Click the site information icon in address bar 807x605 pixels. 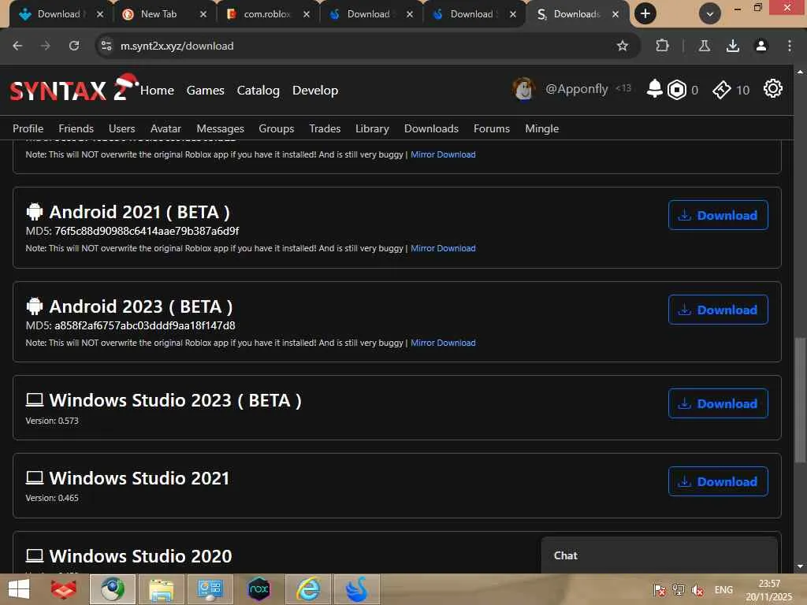tap(106, 46)
